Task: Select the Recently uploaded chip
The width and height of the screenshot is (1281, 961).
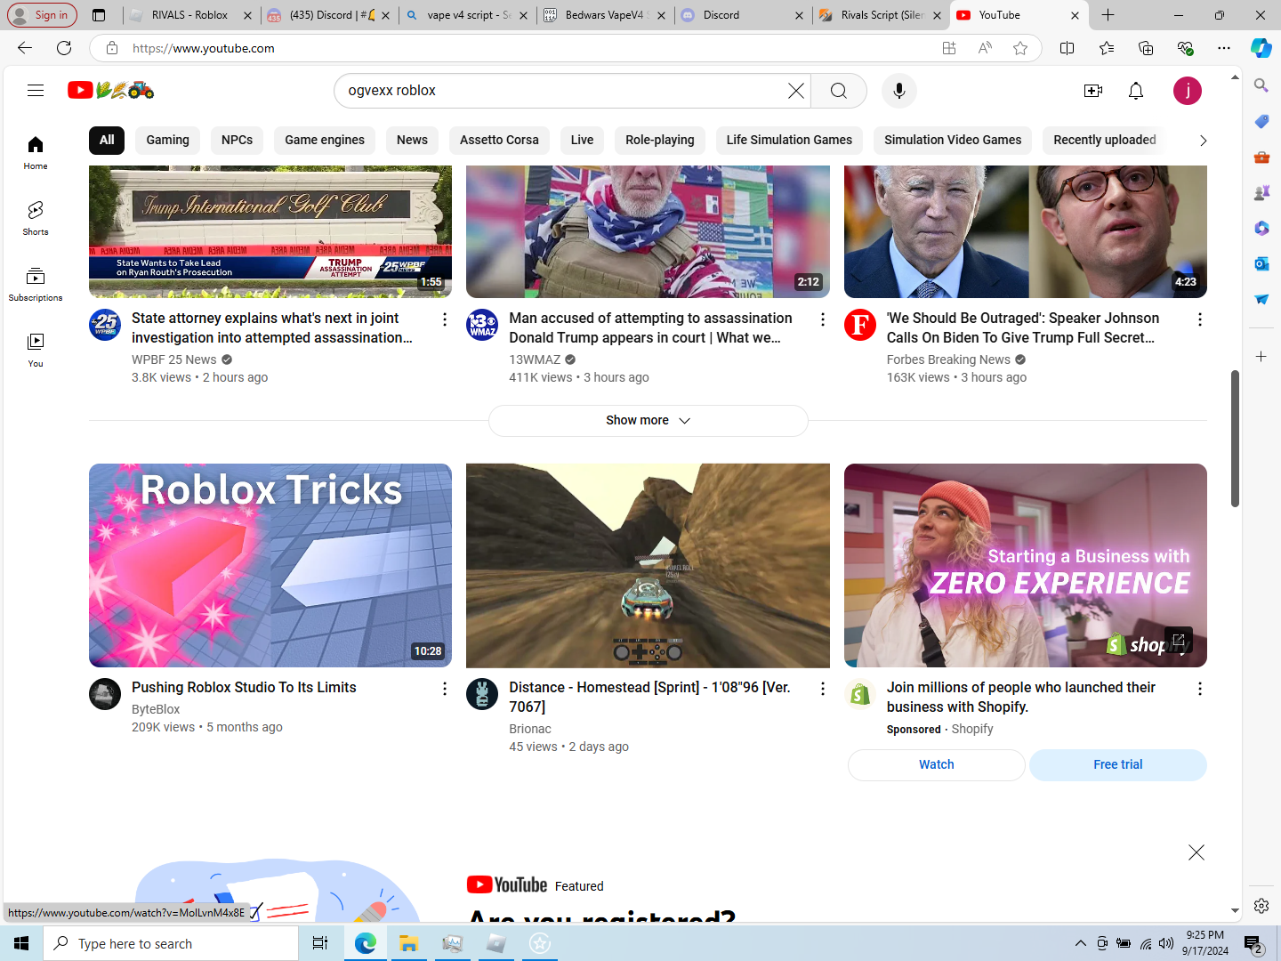Action: (x=1105, y=140)
